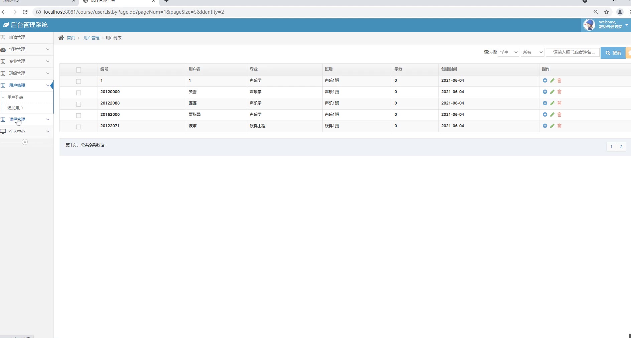
Task: Click the 第1页，总共9条数据 page summary text
Action: coord(85,145)
